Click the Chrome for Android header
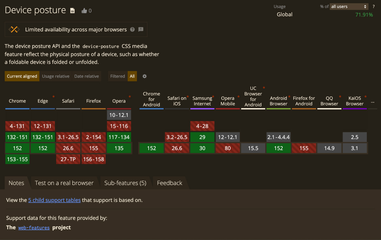The width and height of the screenshot is (381, 240). (151, 99)
